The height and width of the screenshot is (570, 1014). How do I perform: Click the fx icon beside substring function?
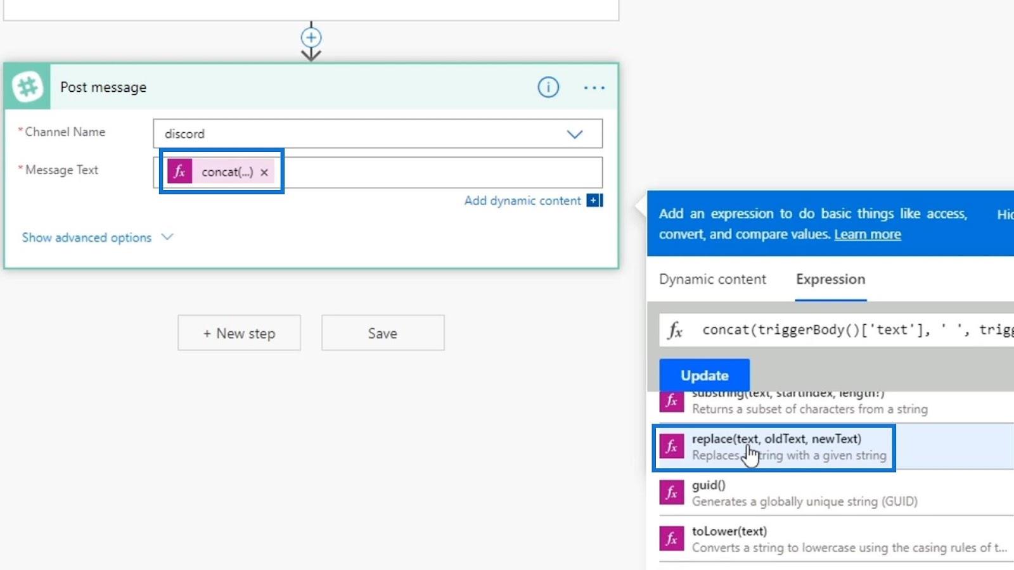[672, 401]
